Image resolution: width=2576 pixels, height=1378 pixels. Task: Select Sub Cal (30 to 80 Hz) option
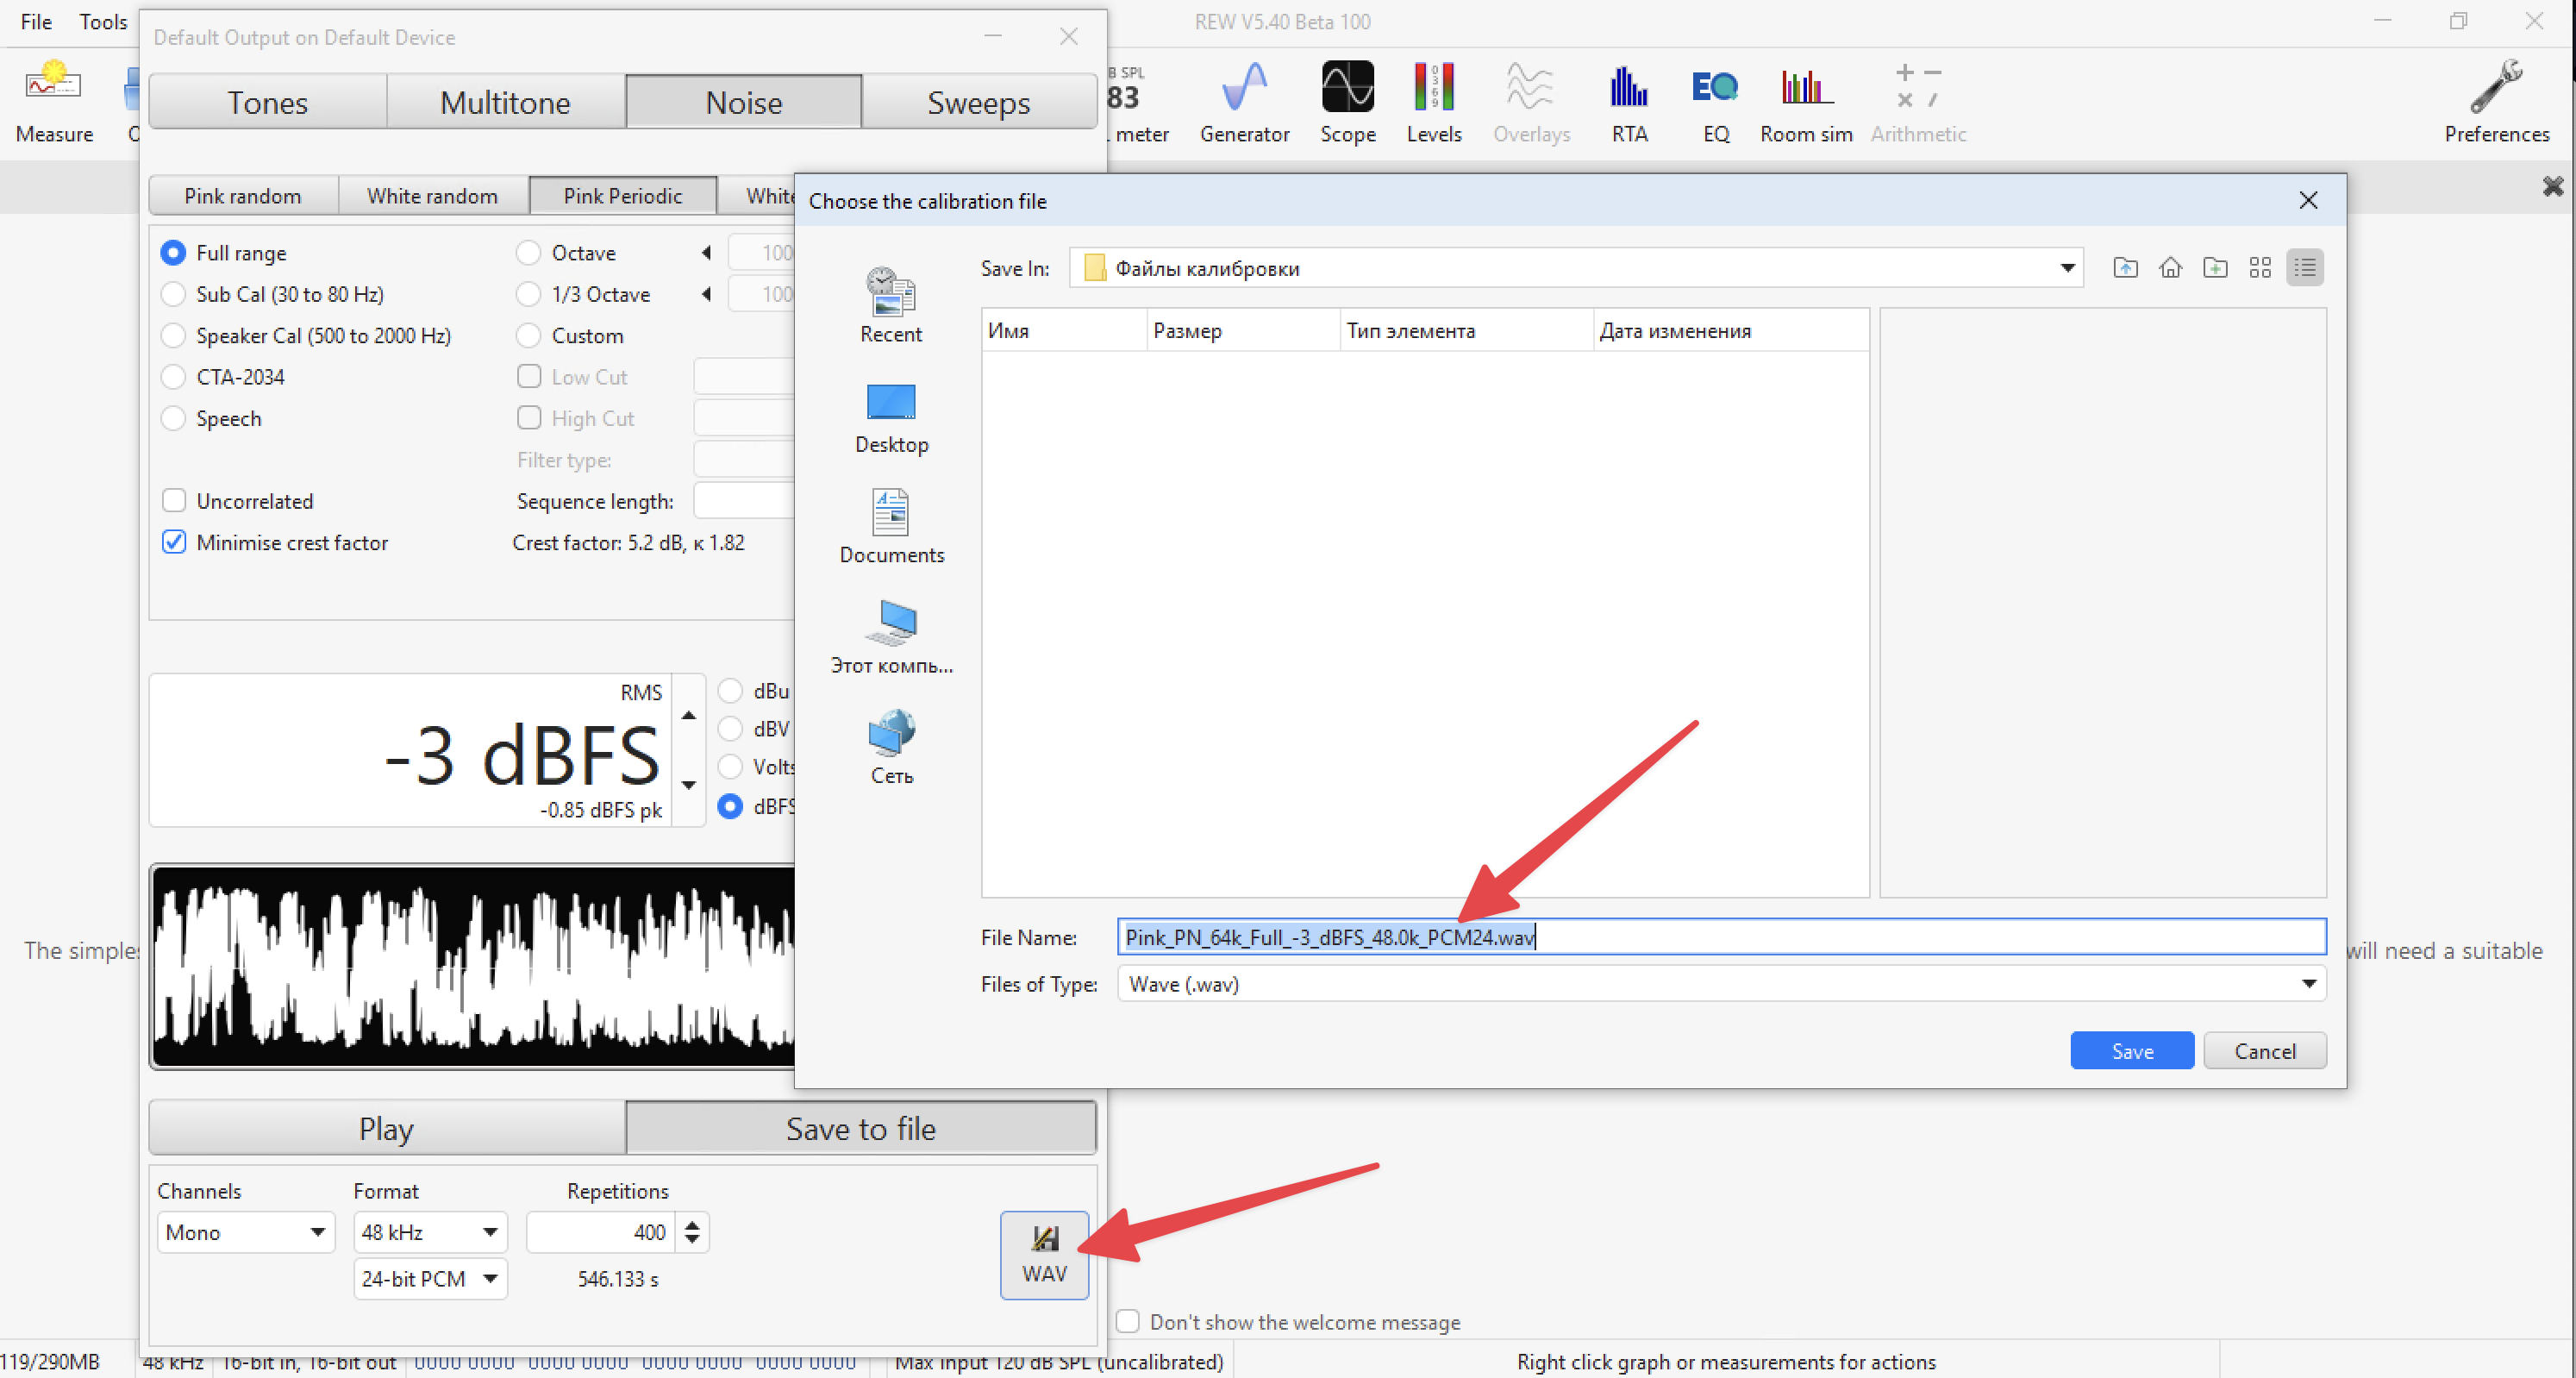[x=174, y=294]
